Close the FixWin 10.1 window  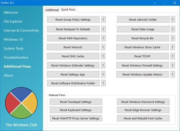175,3
